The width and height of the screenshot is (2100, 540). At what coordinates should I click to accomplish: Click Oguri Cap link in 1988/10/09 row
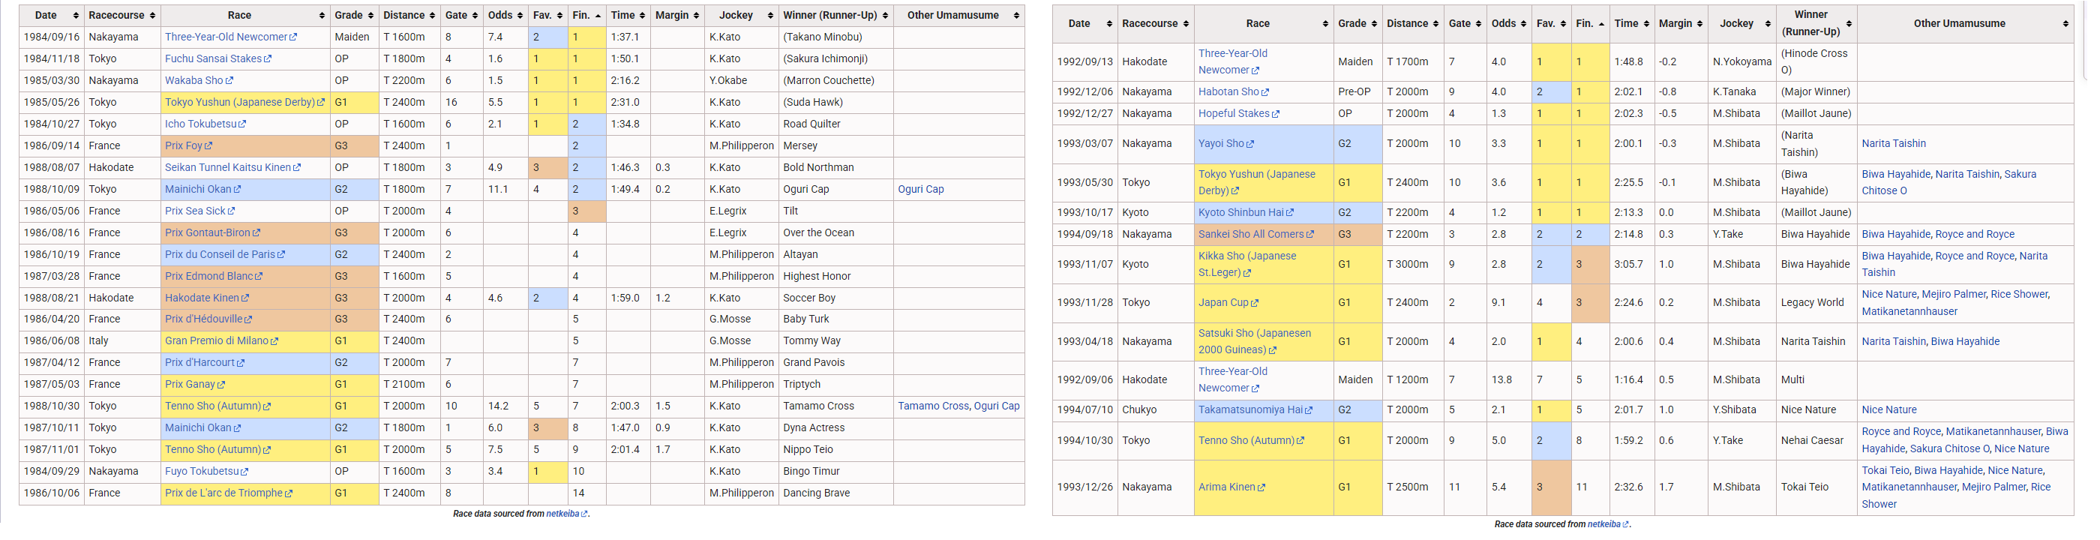[920, 189]
